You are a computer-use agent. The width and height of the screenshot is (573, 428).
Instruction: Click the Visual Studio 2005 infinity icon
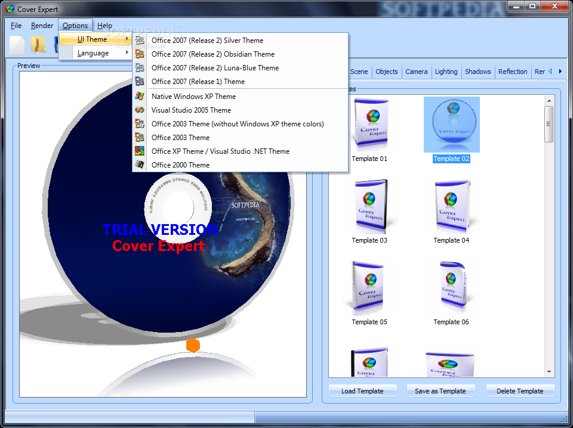pos(140,110)
